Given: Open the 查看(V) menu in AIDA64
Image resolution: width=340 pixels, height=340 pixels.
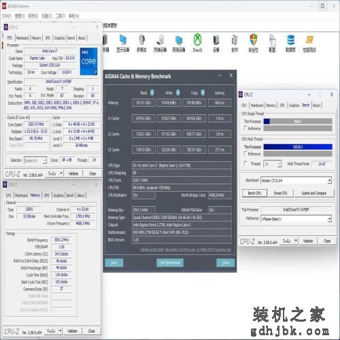Looking at the screenshot, I should tap(20, 16).
